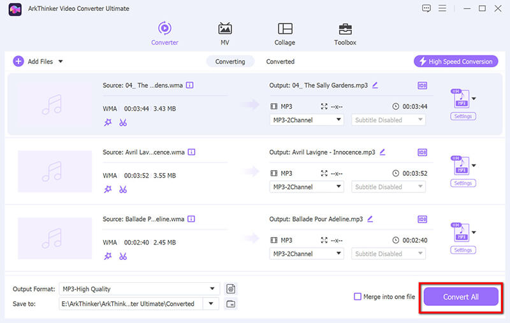Expand format arrow beside Sally Gardens MP3 icon
The image size is (510, 323).
coord(474,99)
